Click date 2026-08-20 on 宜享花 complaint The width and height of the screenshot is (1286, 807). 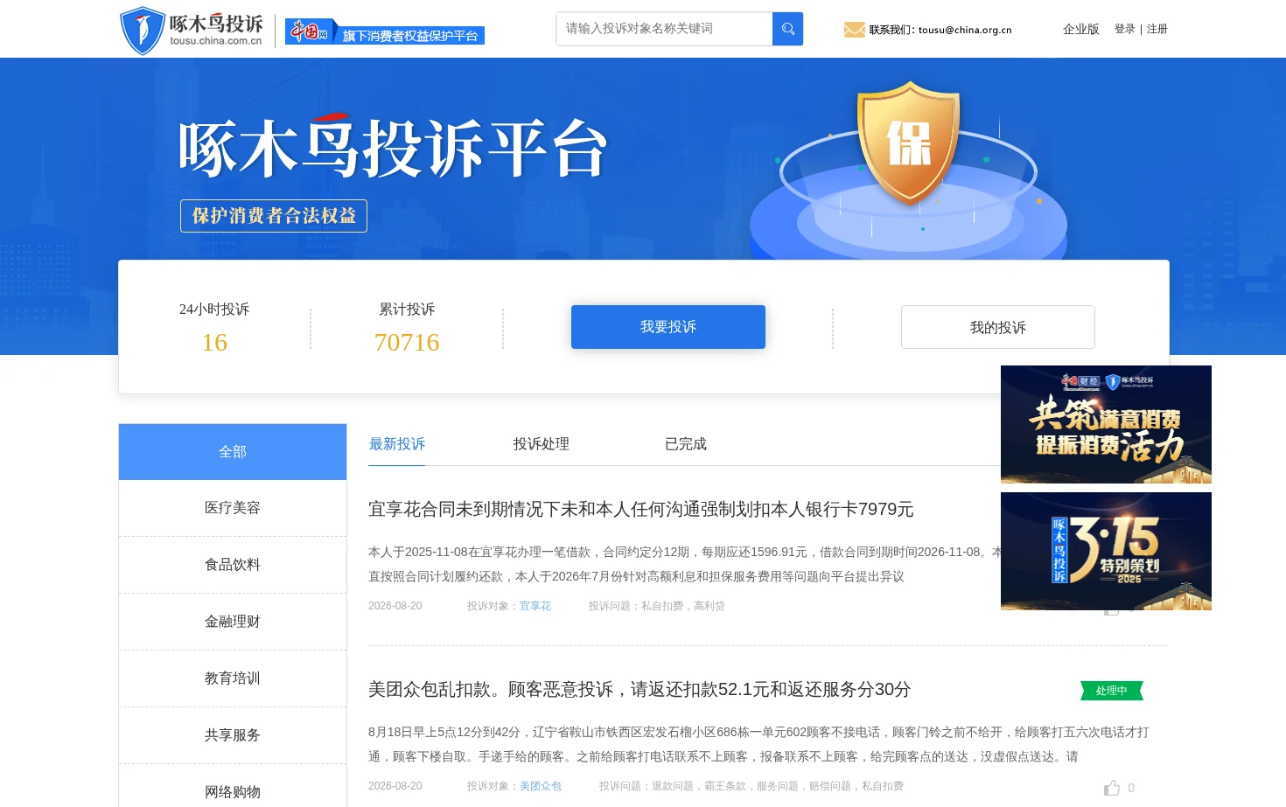coord(395,606)
